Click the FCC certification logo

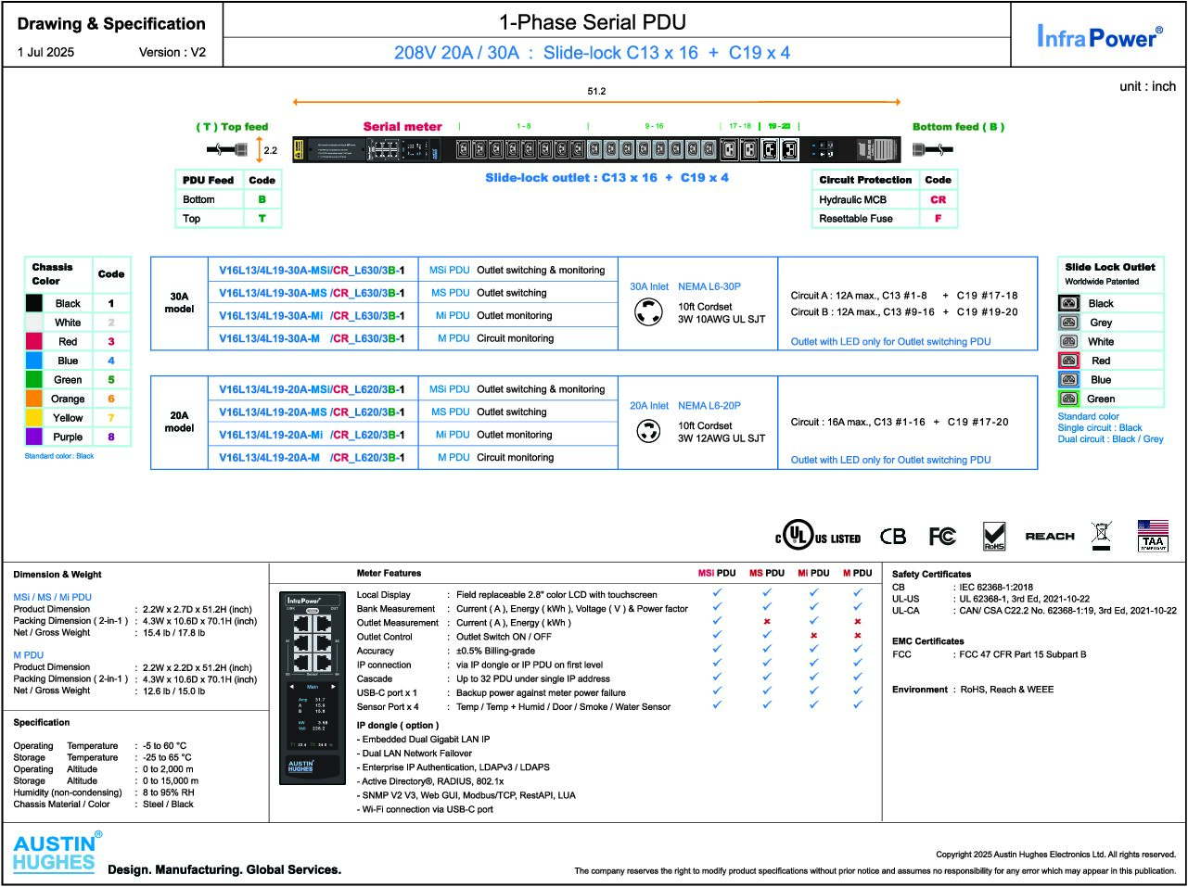942,537
